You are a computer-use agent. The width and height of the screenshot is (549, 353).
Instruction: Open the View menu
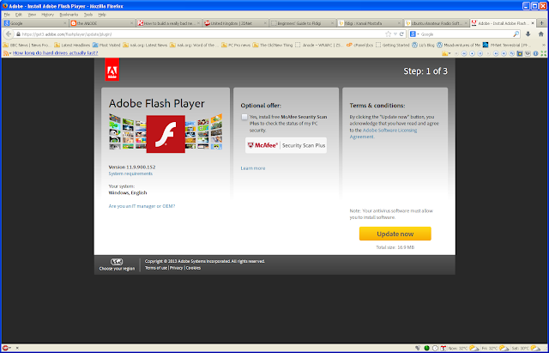coord(32,15)
